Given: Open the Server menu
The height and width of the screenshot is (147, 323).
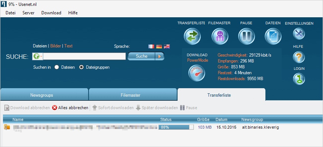Looking at the screenshot, I should click(x=28, y=13).
